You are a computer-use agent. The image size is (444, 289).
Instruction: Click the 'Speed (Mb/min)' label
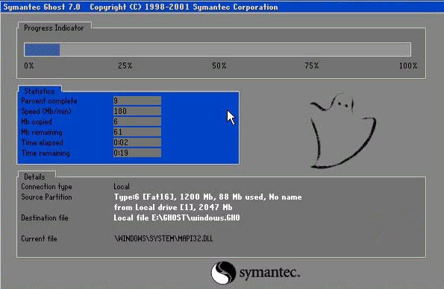pyautogui.click(x=46, y=111)
